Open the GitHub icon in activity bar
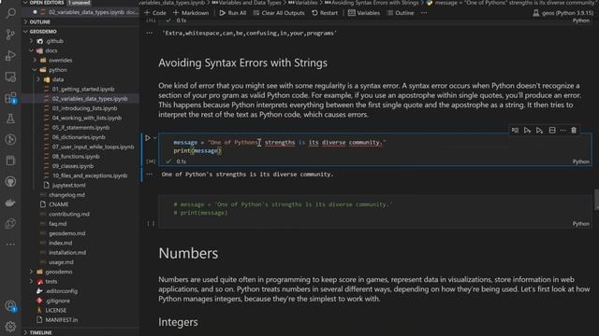This screenshot has width=599, height=336. tap(10, 182)
